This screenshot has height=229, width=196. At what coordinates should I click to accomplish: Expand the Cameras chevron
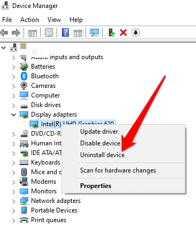point(14,86)
